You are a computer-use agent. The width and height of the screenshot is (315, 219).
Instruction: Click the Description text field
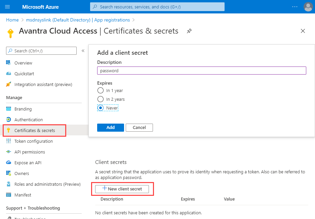(201, 71)
